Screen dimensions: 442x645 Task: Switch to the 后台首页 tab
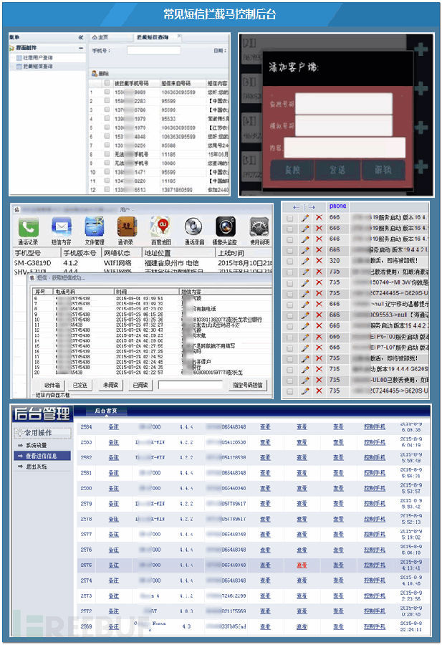[106, 411]
